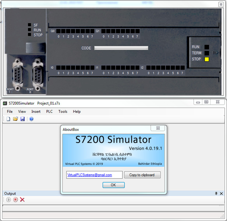Click the Output panel play icon
Viewport: 227px width, 221px height.
click(x=8, y=200)
